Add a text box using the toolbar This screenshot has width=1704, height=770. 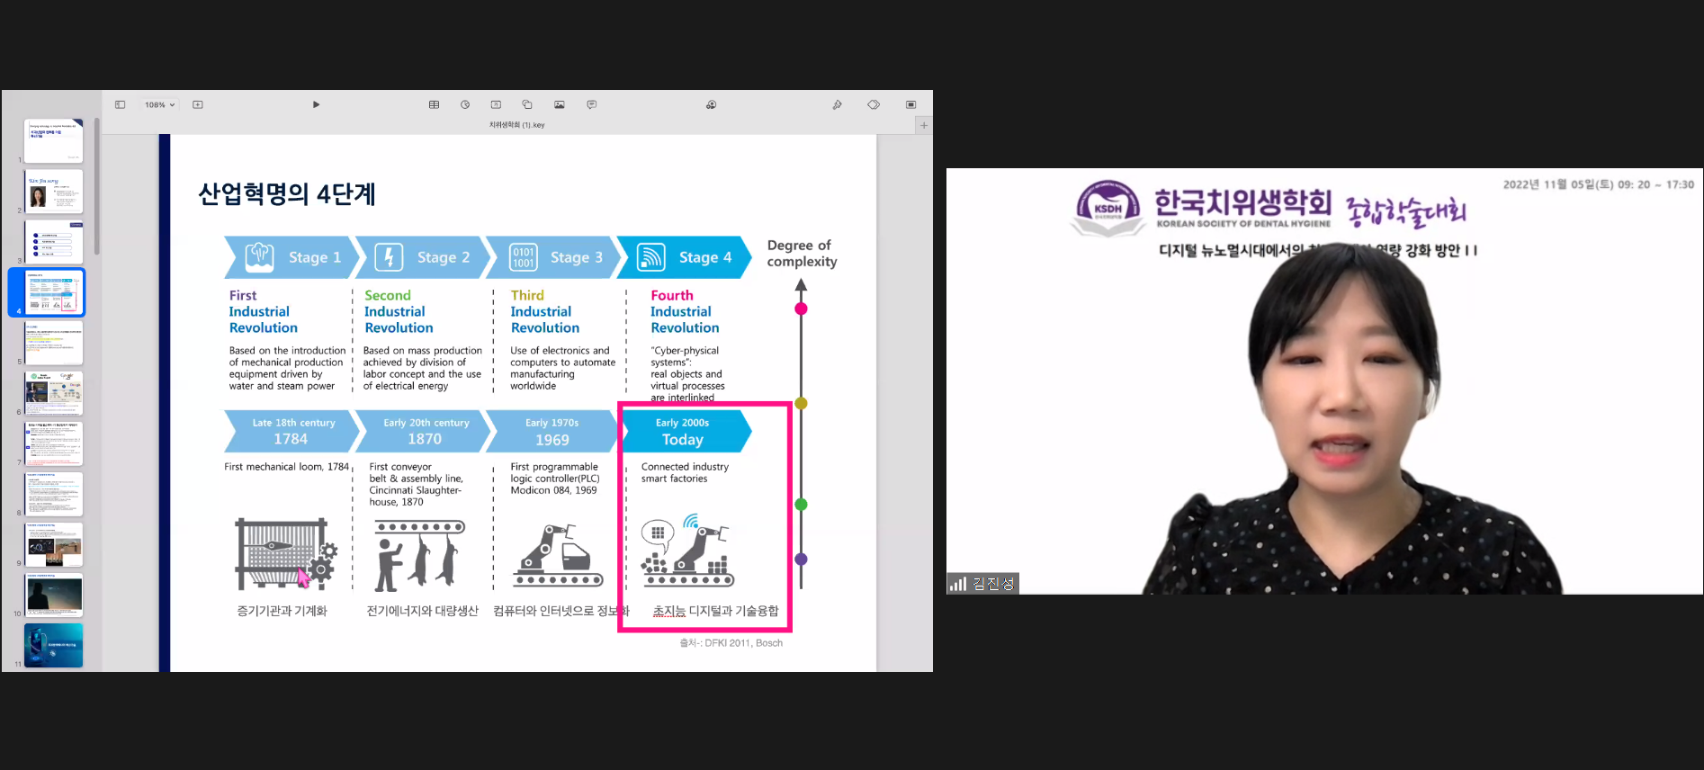point(496,105)
